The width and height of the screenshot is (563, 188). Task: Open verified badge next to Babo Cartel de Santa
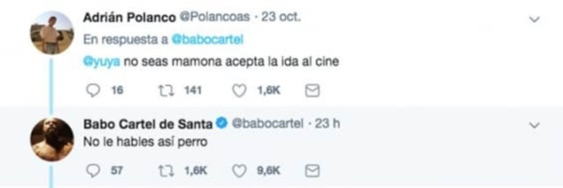(x=222, y=123)
